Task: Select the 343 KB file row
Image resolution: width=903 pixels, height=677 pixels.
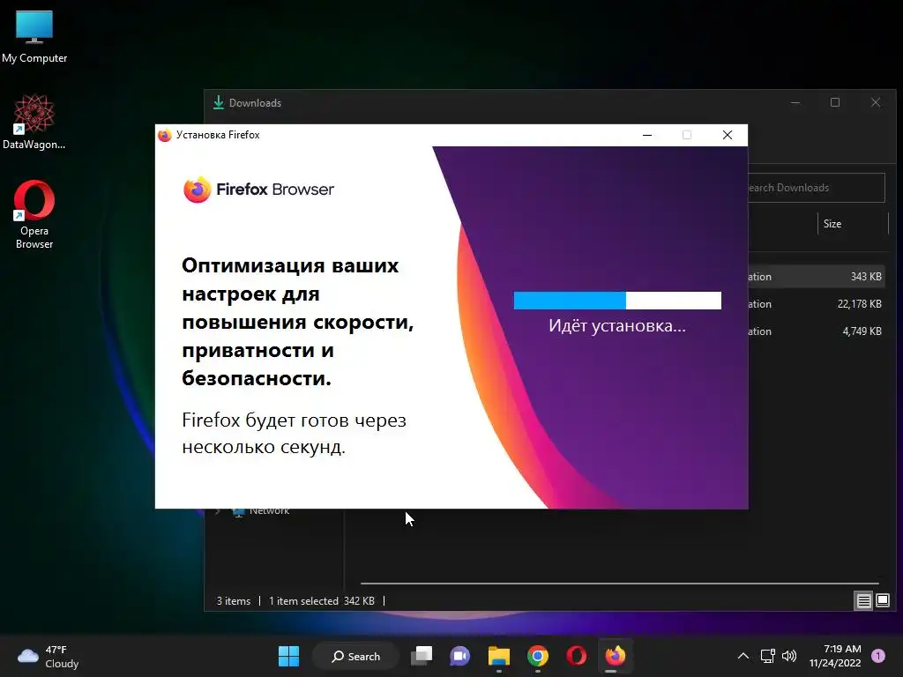Action: tap(816, 276)
